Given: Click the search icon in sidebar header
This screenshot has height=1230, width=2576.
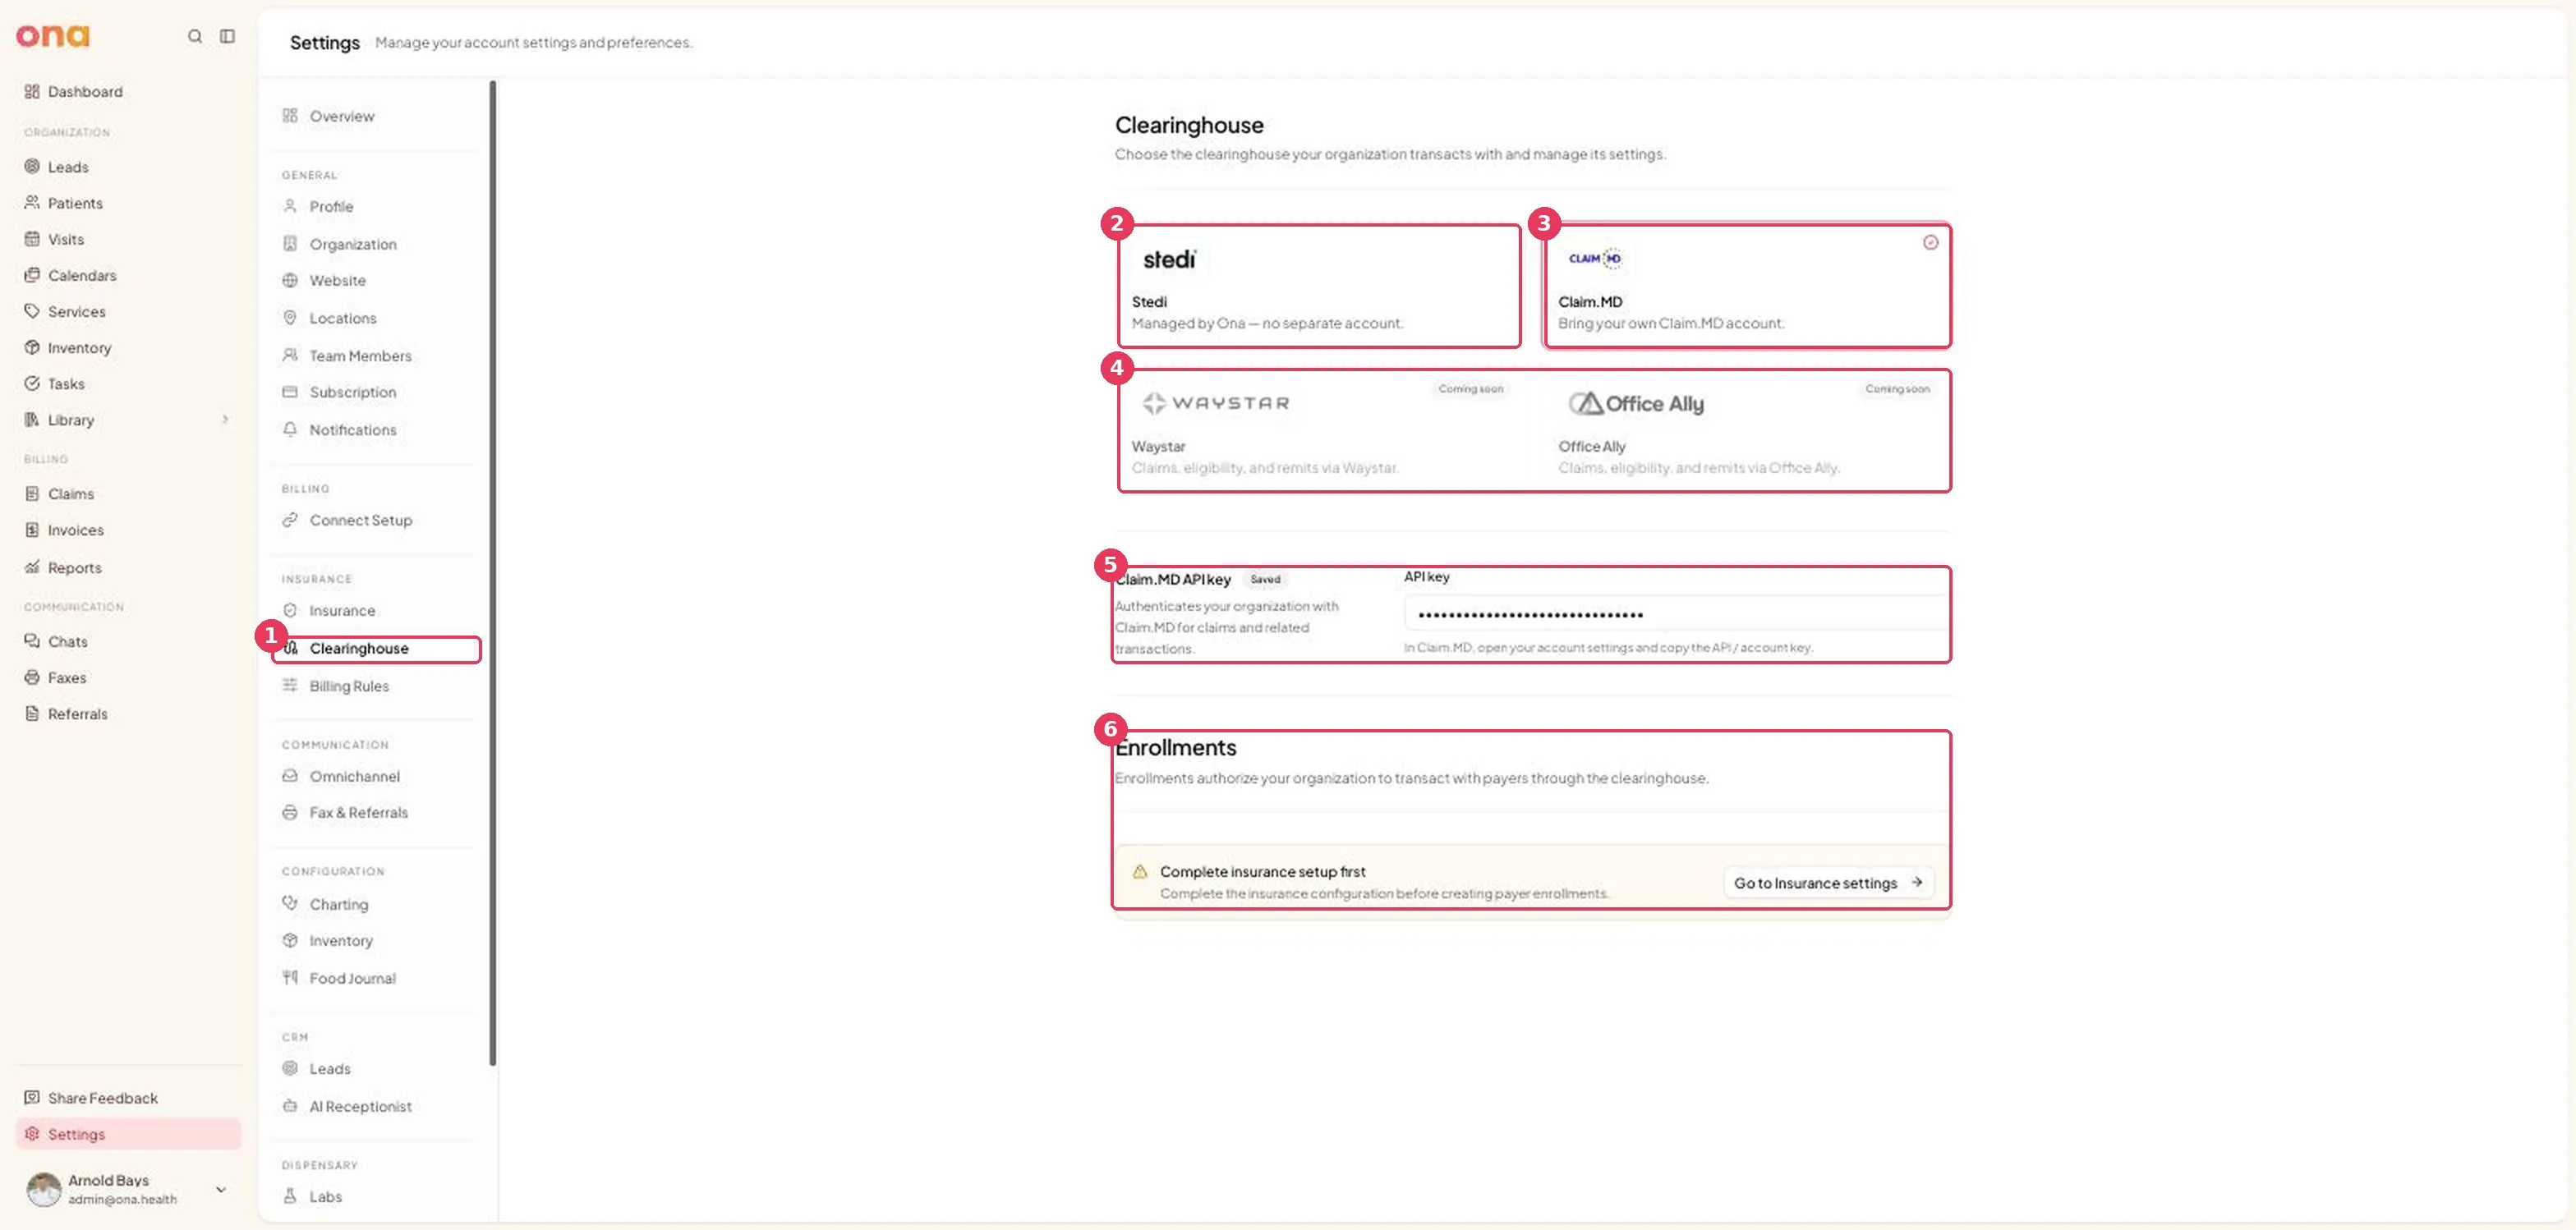Looking at the screenshot, I should (x=195, y=36).
